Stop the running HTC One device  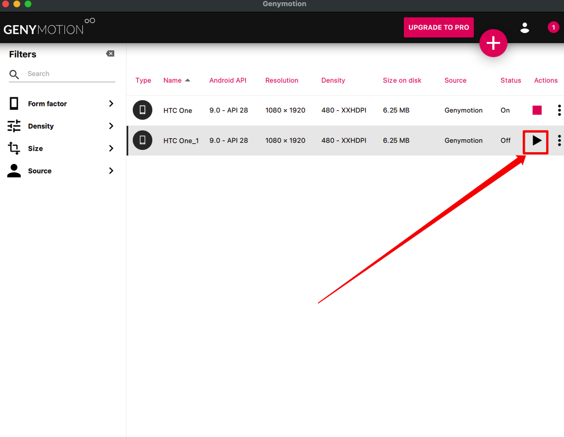coord(537,110)
